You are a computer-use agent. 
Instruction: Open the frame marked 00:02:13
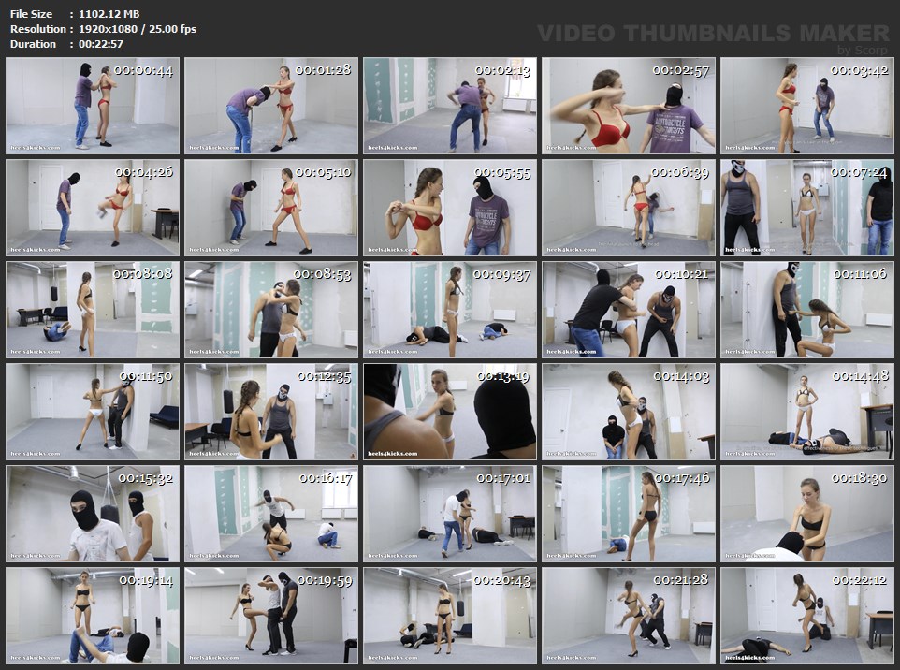coord(449,106)
